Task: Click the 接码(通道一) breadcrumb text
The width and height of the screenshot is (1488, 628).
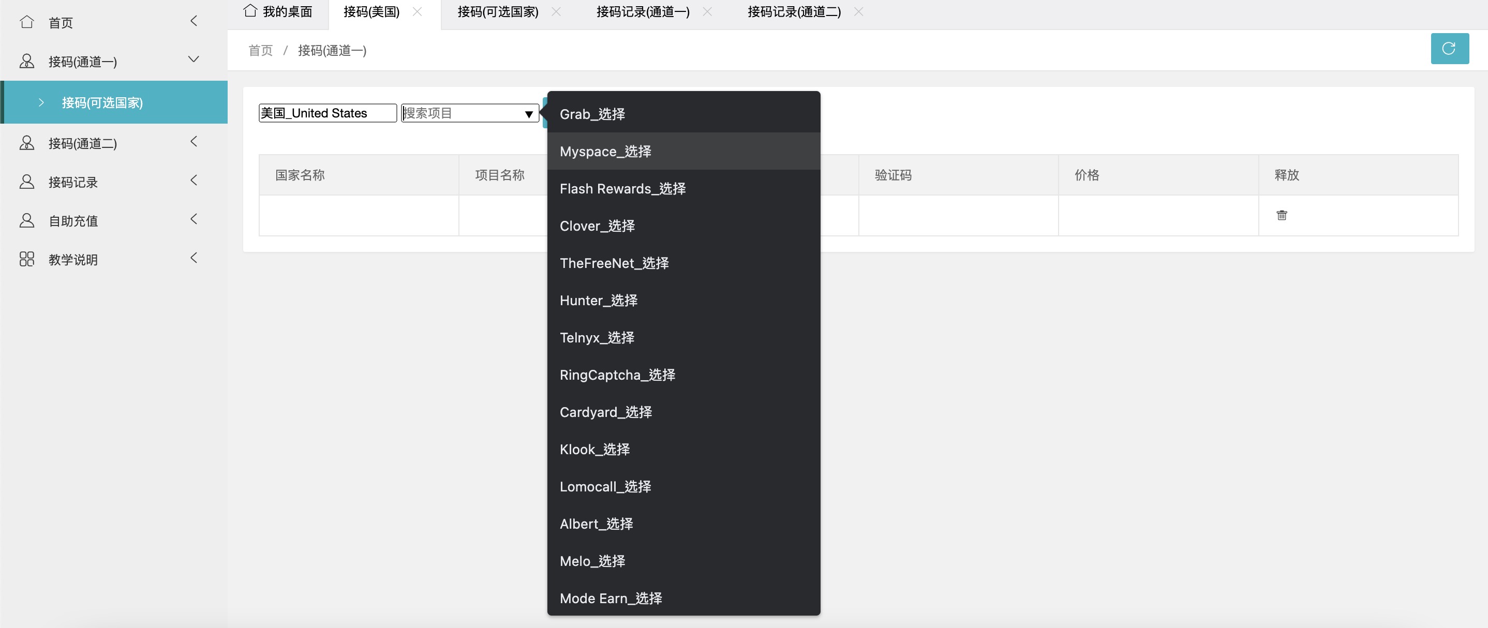Action: (332, 51)
